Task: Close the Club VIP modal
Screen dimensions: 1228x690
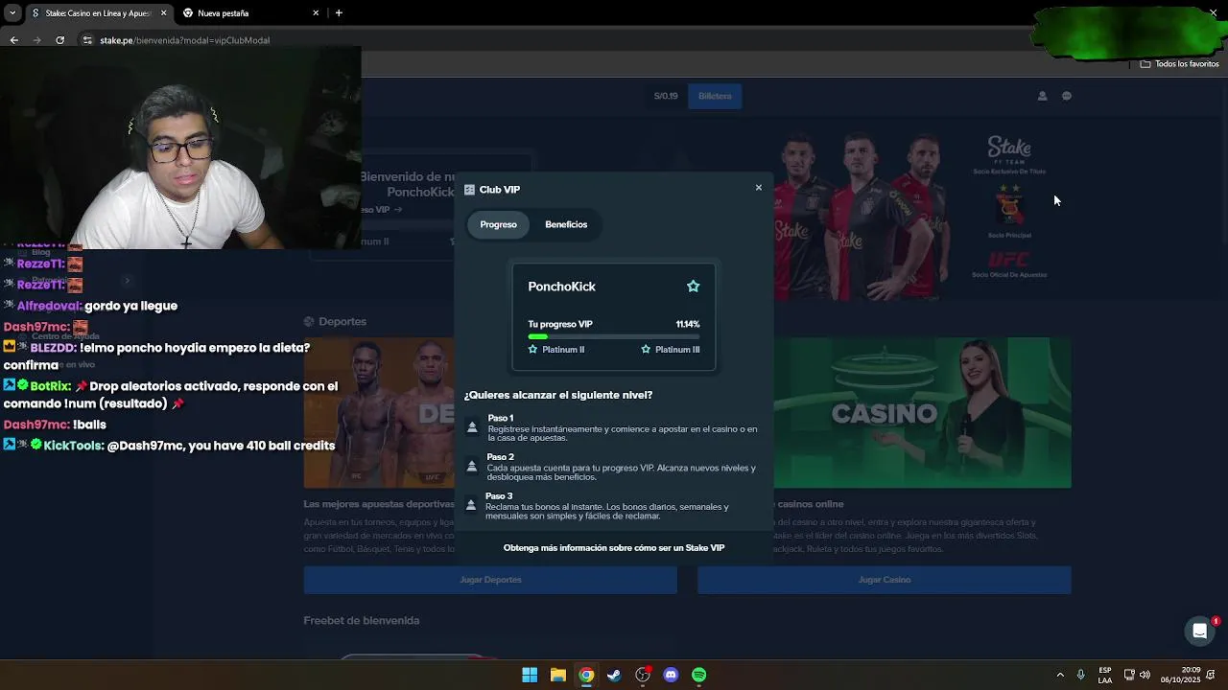Action: (x=758, y=188)
